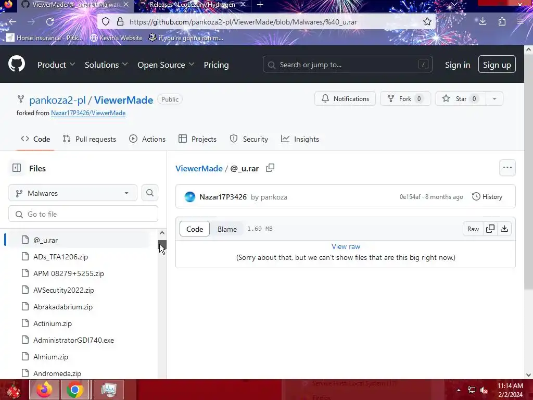Click the Notifications button
This screenshot has height=400, width=533.
point(345,98)
